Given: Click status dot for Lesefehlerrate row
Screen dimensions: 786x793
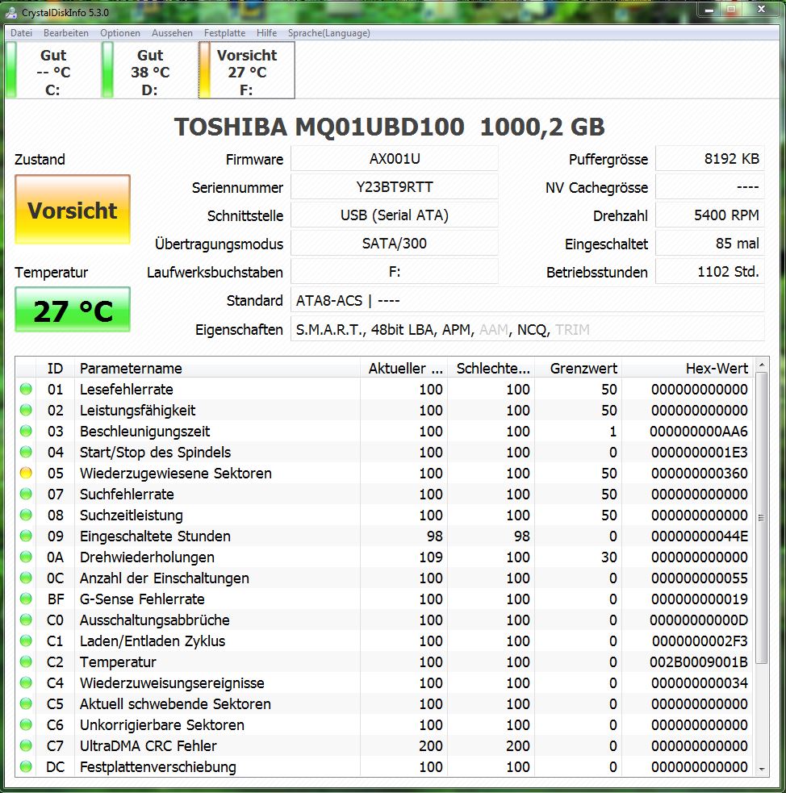Looking at the screenshot, I should (x=26, y=389).
